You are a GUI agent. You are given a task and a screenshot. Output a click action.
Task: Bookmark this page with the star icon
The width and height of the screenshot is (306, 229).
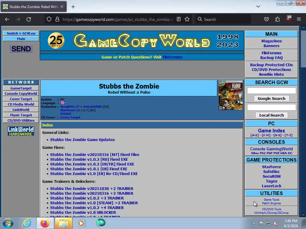187,19
